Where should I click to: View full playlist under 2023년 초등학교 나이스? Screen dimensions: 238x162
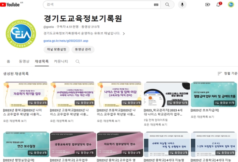[109, 121]
